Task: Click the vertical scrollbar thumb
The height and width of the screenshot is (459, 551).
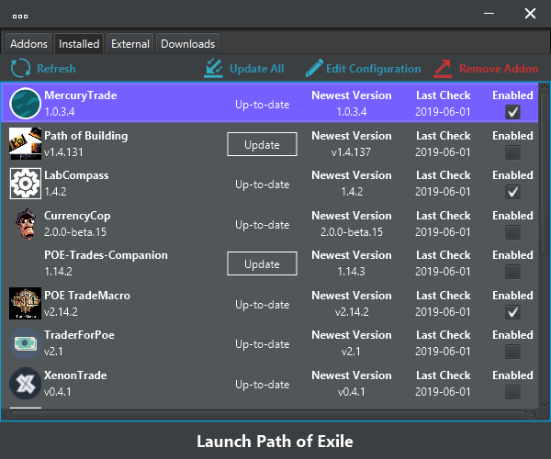Action: point(545,174)
